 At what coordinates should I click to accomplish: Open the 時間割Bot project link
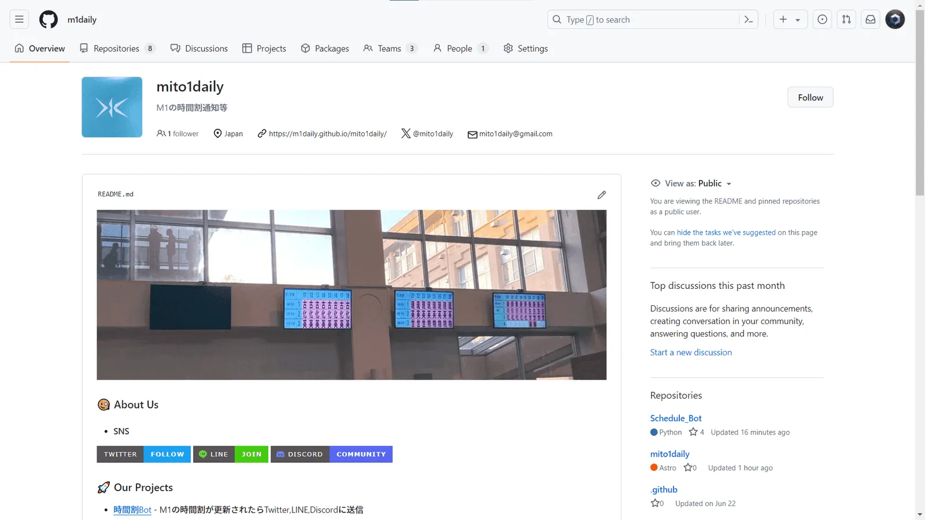pyautogui.click(x=132, y=510)
